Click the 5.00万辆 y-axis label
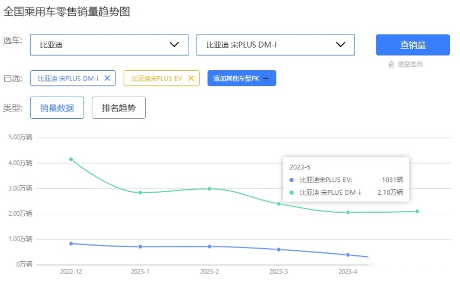This screenshot has width=460, height=285. pos(20,137)
